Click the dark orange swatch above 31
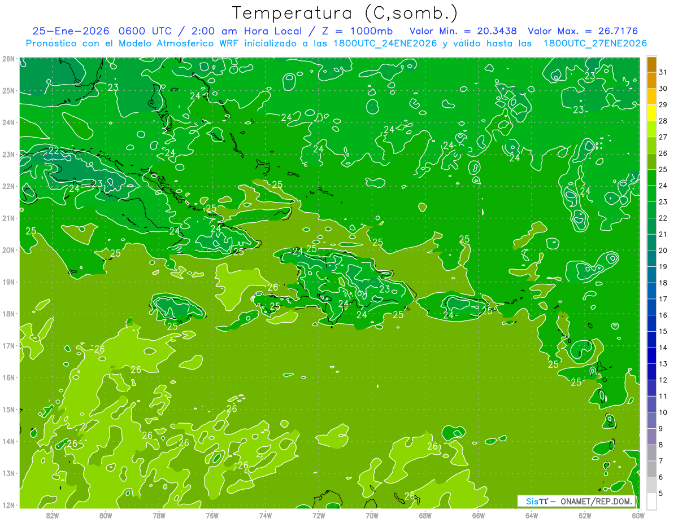The width and height of the screenshot is (678, 523). coord(651,64)
